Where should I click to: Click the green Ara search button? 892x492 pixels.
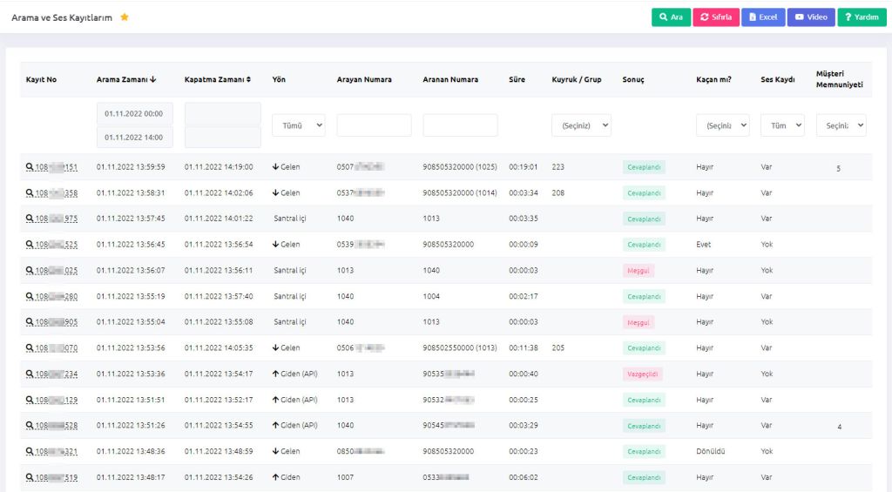pos(671,17)
